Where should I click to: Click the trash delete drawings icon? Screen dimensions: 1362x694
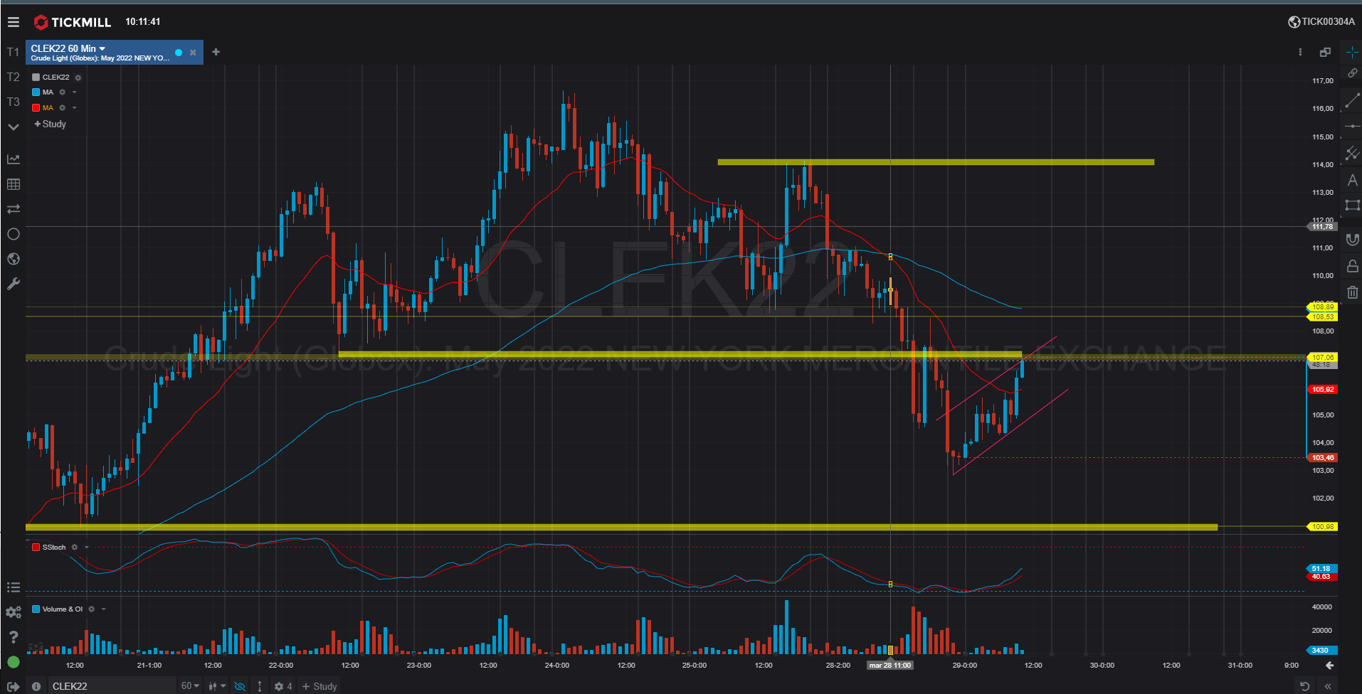click(x=1352, y=292)
